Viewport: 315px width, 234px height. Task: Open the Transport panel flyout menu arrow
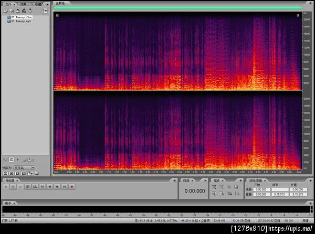click(175, 180)
